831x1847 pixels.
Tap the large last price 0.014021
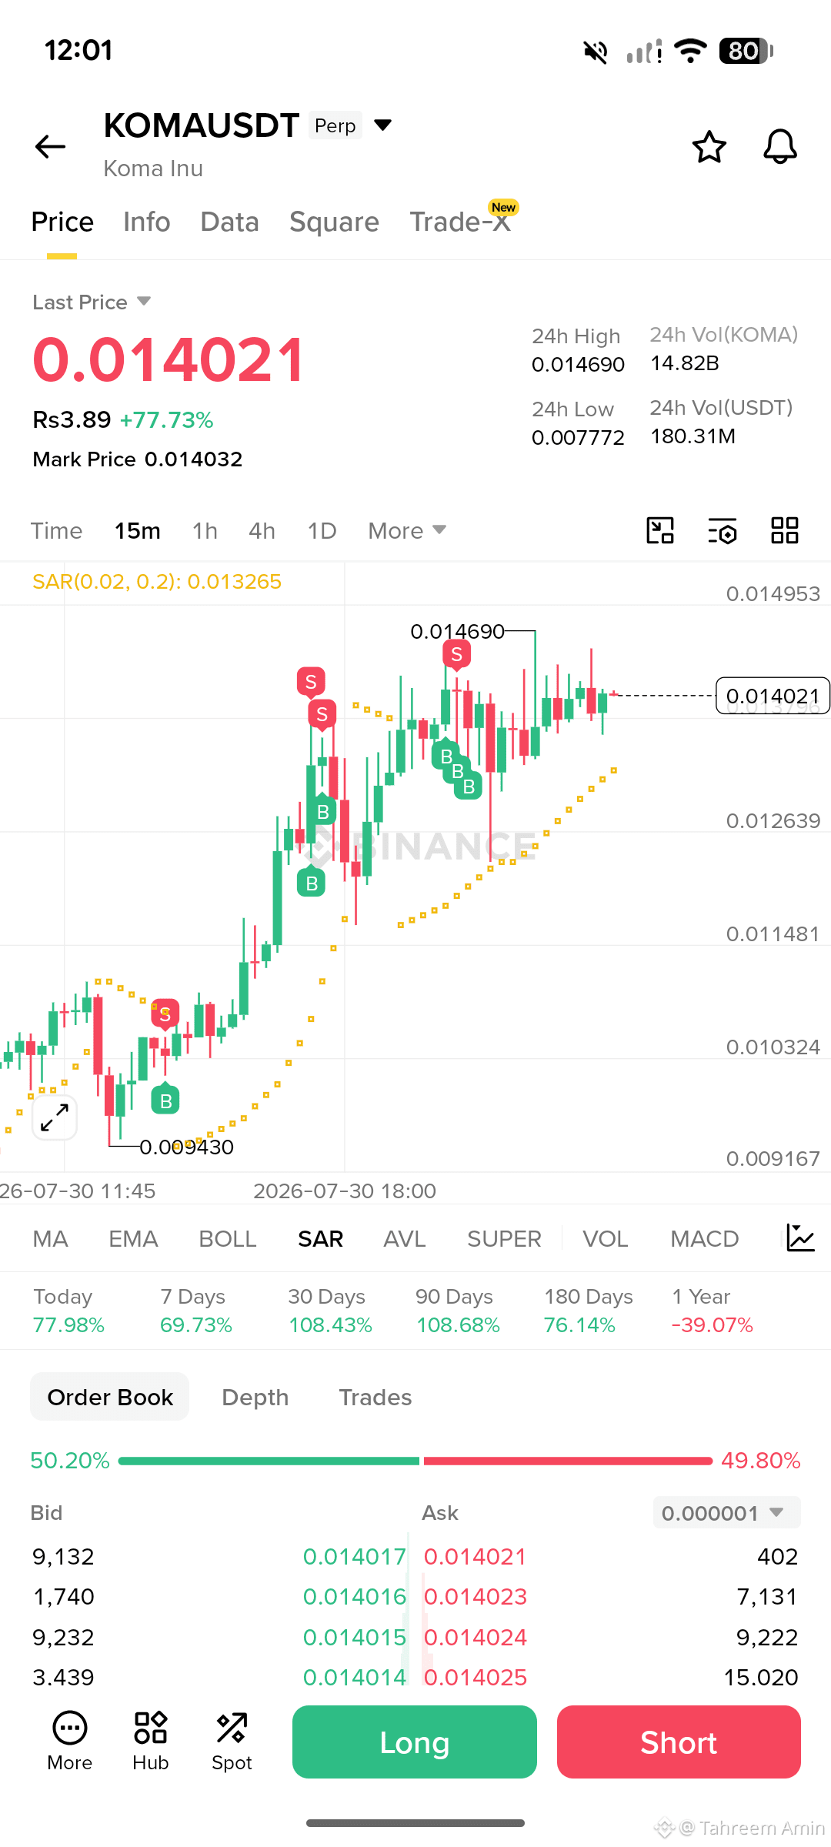[x=169, y=359]
